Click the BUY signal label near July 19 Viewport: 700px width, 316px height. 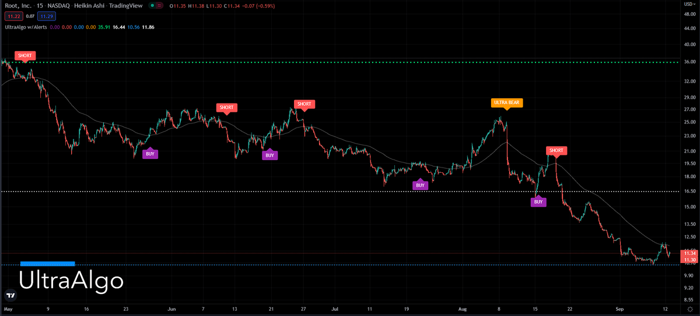click(x=420, y=185)
